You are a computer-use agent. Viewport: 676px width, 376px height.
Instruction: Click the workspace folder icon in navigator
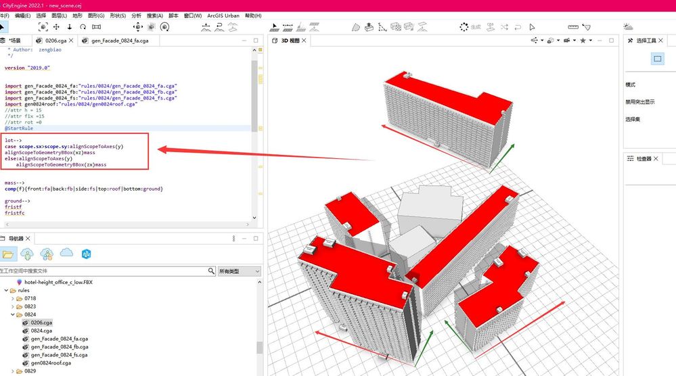[7, 254]
